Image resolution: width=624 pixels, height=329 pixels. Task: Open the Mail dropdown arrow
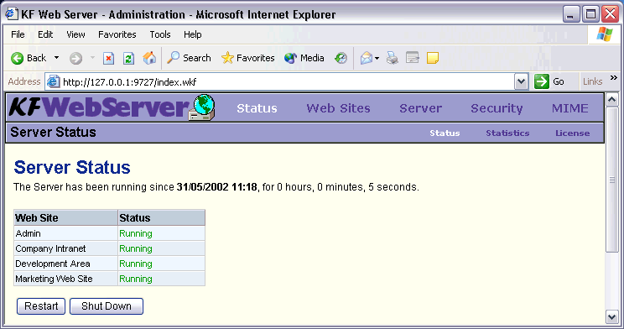tap(377, 59)
